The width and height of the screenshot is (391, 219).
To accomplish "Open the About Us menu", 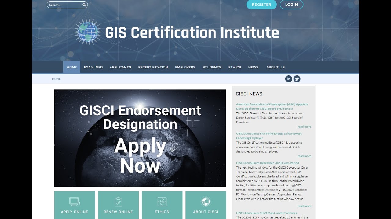I will tap(276, 67).
